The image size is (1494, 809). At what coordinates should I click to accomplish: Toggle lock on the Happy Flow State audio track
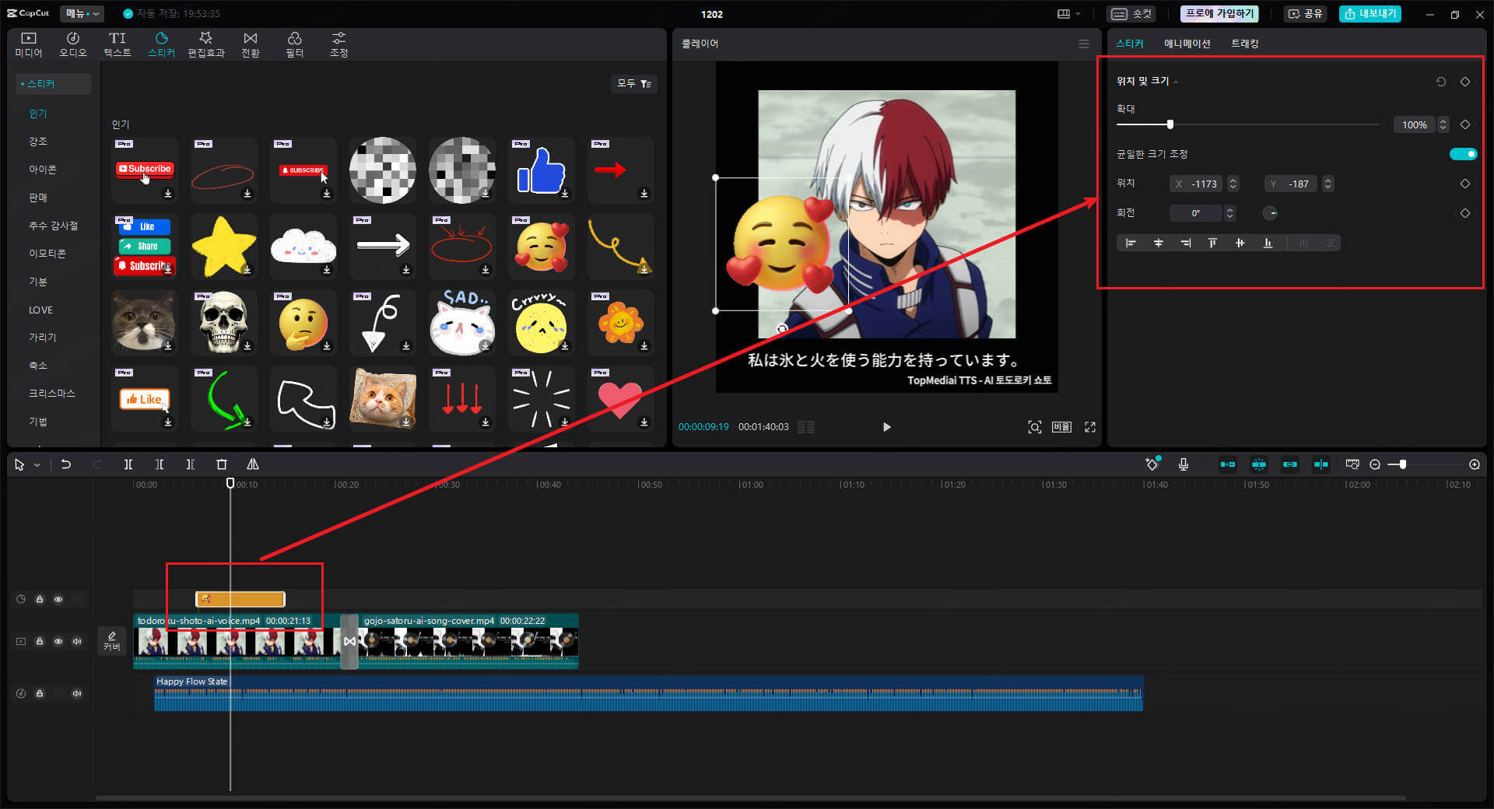coord(40,693)
